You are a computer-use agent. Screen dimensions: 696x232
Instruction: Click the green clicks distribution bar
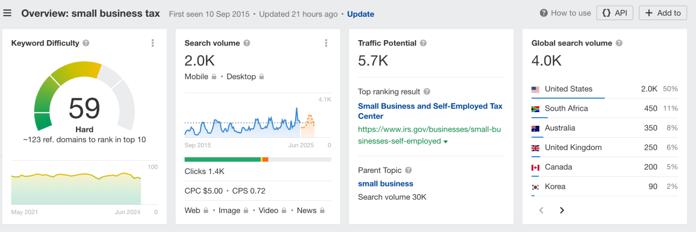point(222,159)
